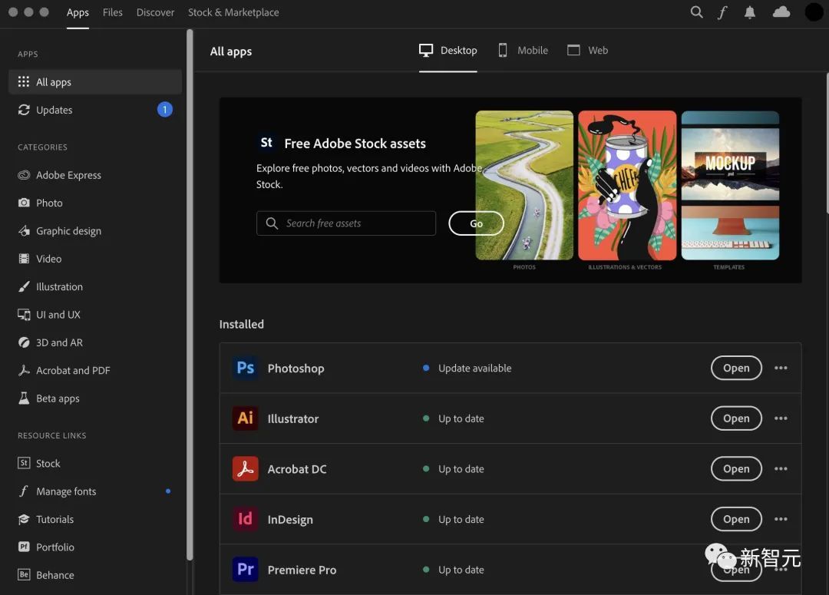Click the Acrobat DC app icon
Image resolution: width=829 pixels, height=595 pixels.
246,469
